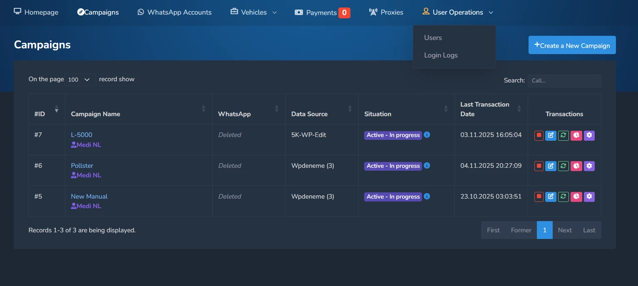Open the records per page dropdown

[80, 80]
